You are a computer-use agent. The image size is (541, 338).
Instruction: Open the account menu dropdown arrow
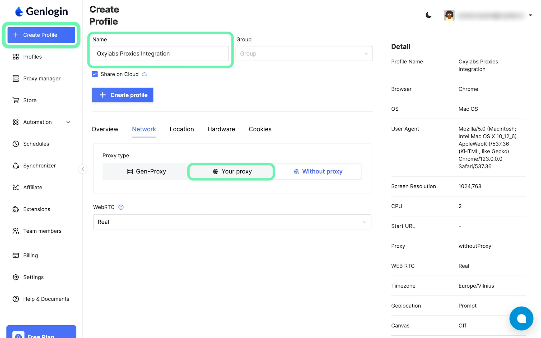tap(530, 15)
